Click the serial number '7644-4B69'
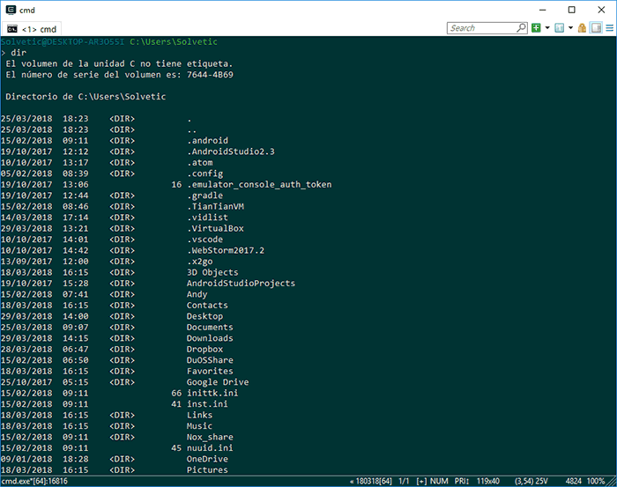Image resolution: width=617 pixels, height=487 pixels. (x=210, y=75)
